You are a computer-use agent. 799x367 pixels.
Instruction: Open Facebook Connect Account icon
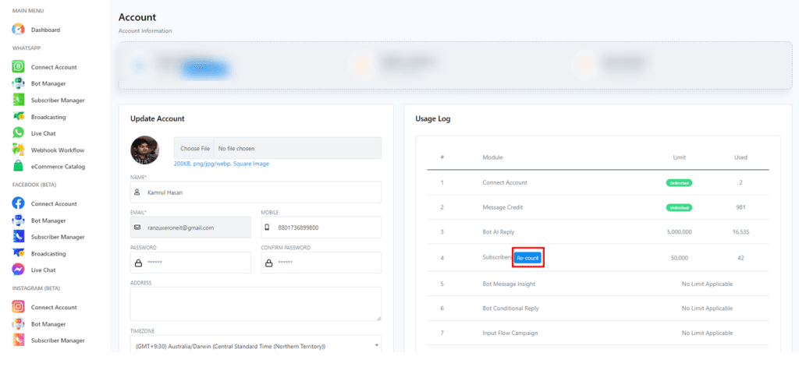tap(18, 203)
